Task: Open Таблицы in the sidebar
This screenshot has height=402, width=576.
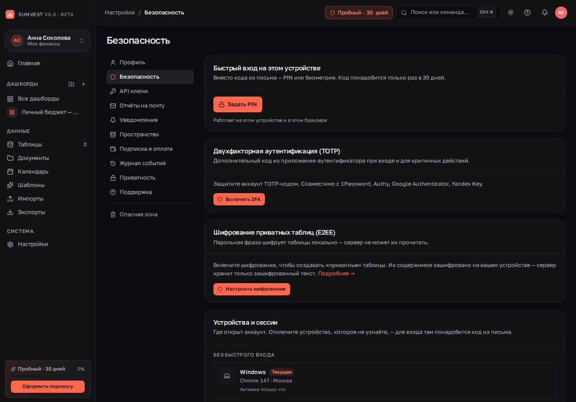Action: (48, 144)
